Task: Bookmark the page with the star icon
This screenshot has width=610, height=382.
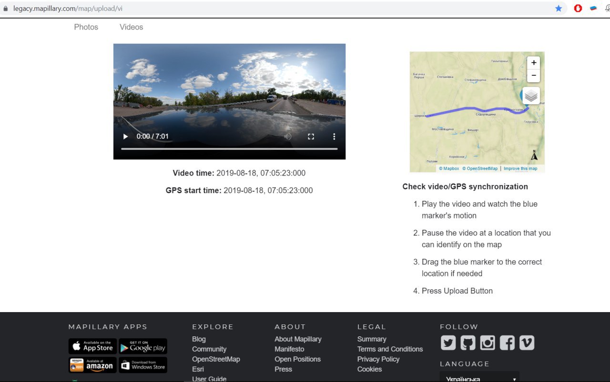Action: pyautogui.click(x=559, y=8)
